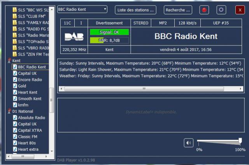This screenshot has width=249, height=165.
Task: Click music note icon beside Classic FM
Action: click(x=15, y=137)
